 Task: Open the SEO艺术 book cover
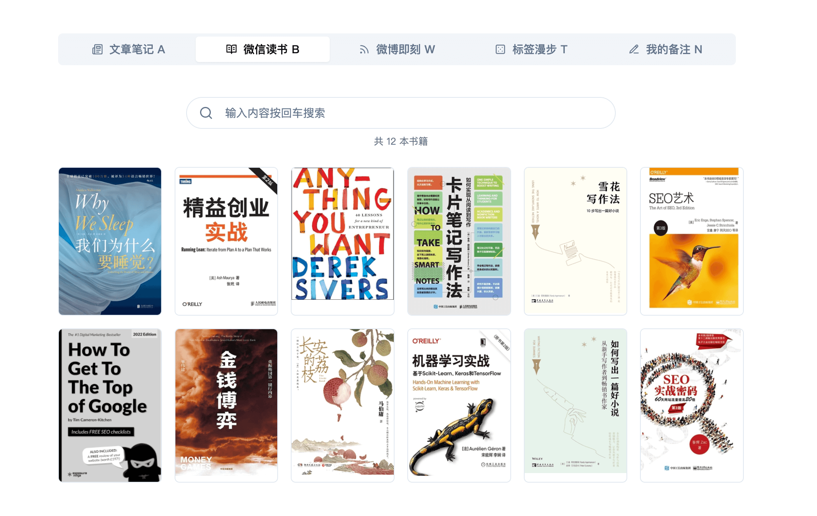pyautogui.click(x=692, y=241)
